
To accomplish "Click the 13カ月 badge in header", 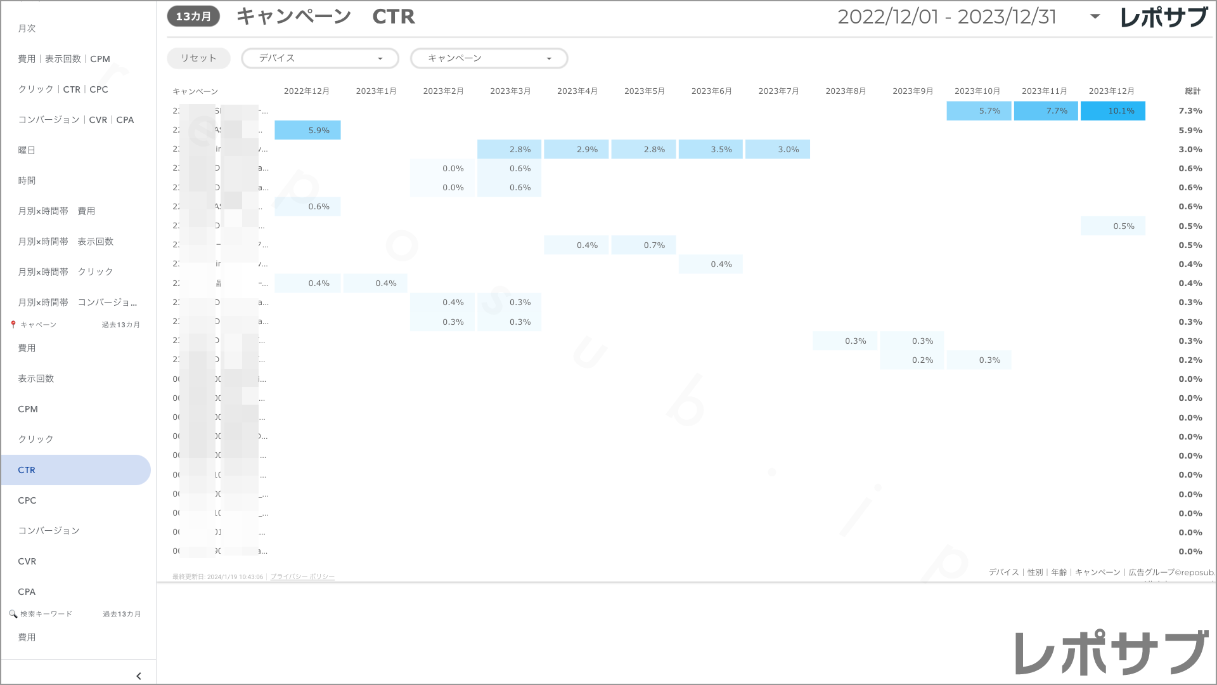I will [x=193, y=16].
